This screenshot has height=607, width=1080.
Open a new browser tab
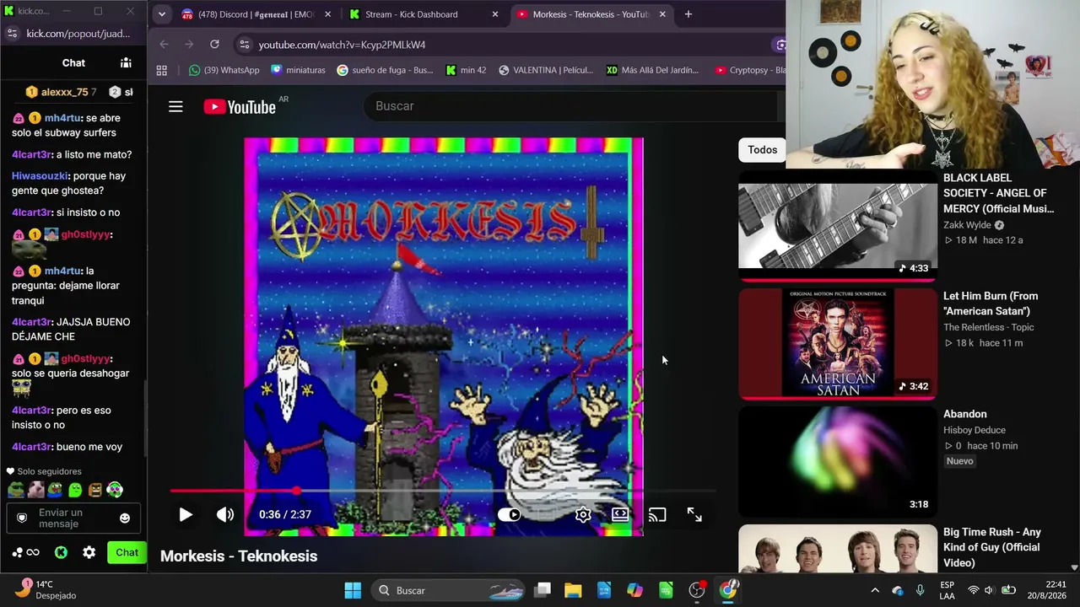[688, 14]
